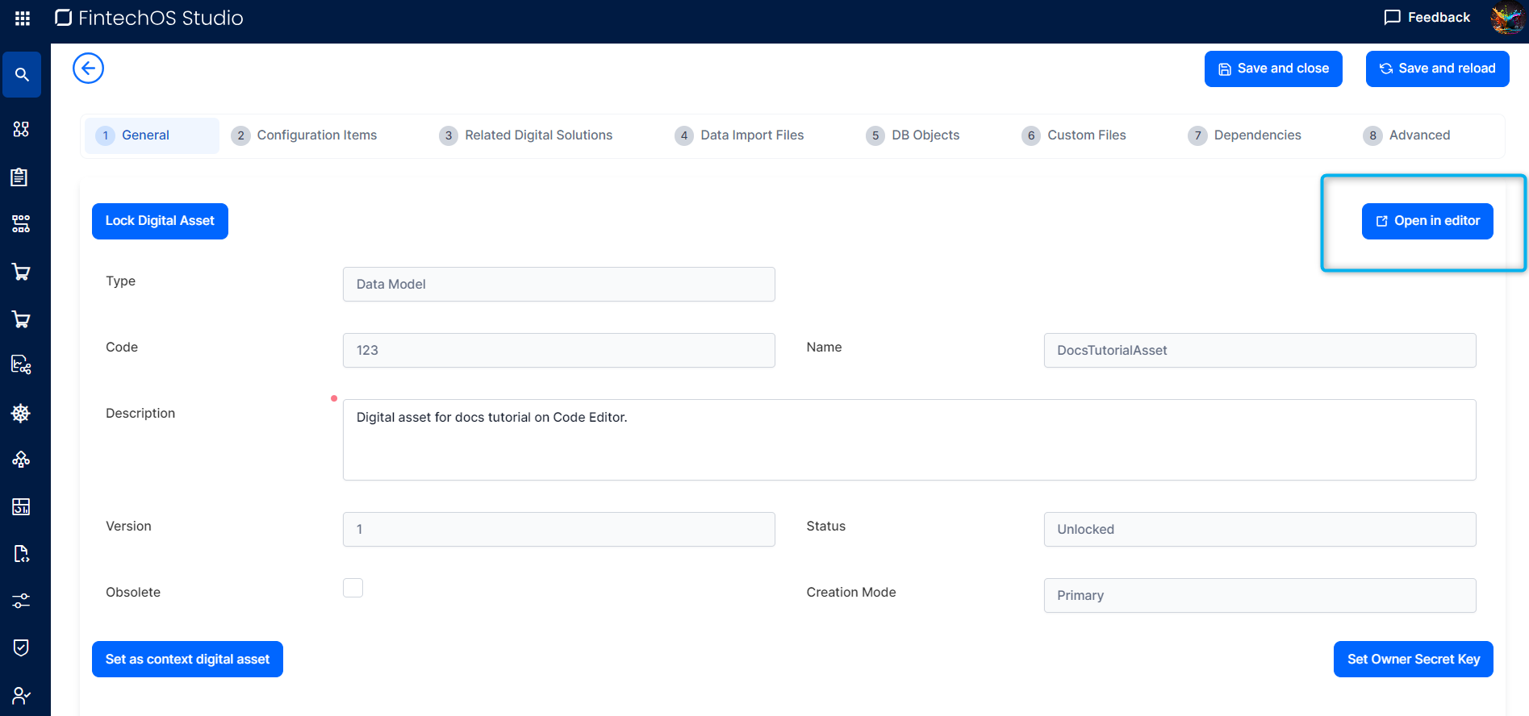
Task: Click the shield security sidebar icon
Action: click(x=21, y=647)
